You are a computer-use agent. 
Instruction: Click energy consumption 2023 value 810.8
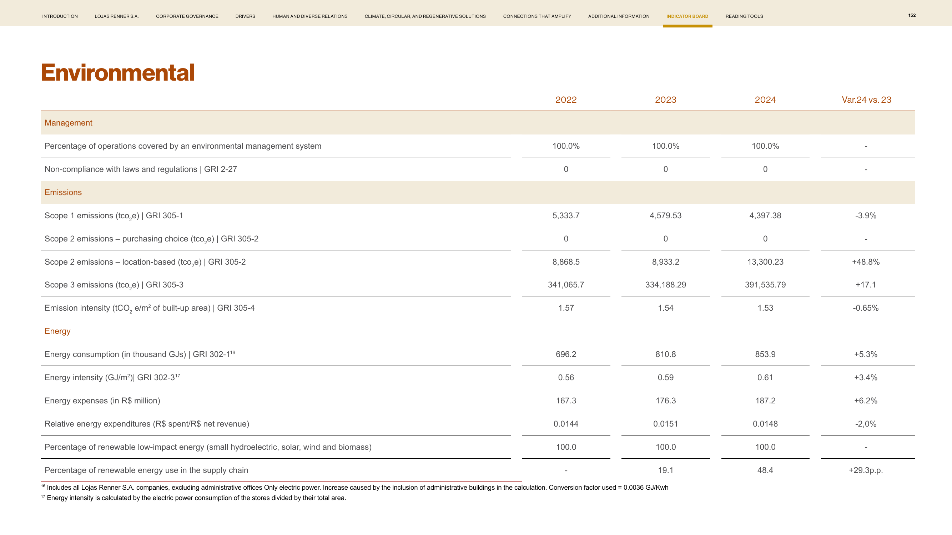(666, 355)
